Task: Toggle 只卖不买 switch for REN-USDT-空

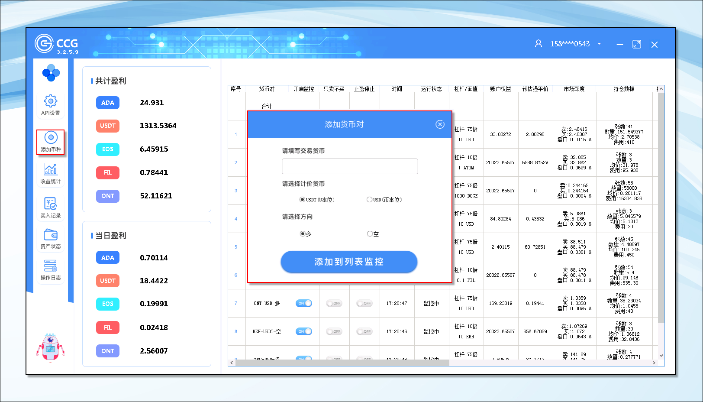Action: (x=334, y=331)
